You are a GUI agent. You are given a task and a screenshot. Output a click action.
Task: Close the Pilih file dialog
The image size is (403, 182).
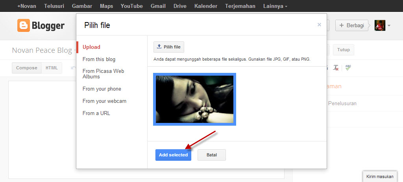[x=319, y=25]
